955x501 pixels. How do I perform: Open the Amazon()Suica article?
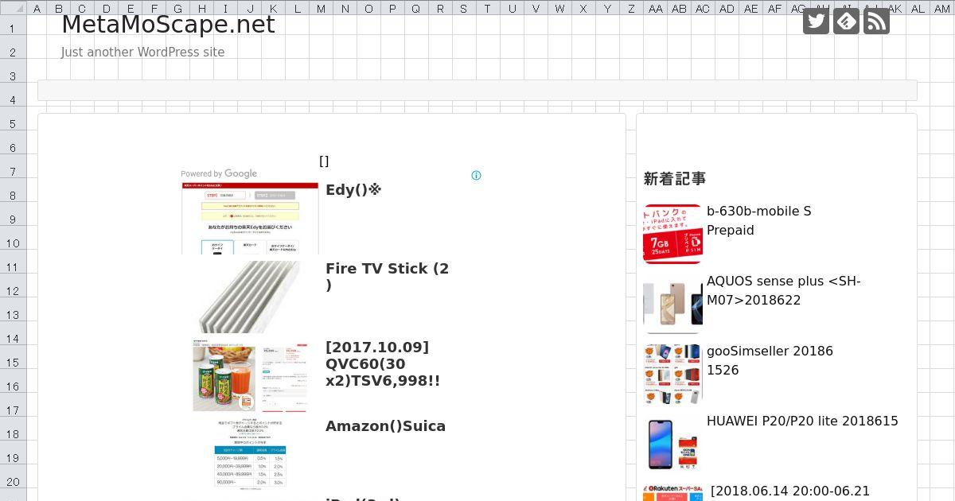(385, 426)
